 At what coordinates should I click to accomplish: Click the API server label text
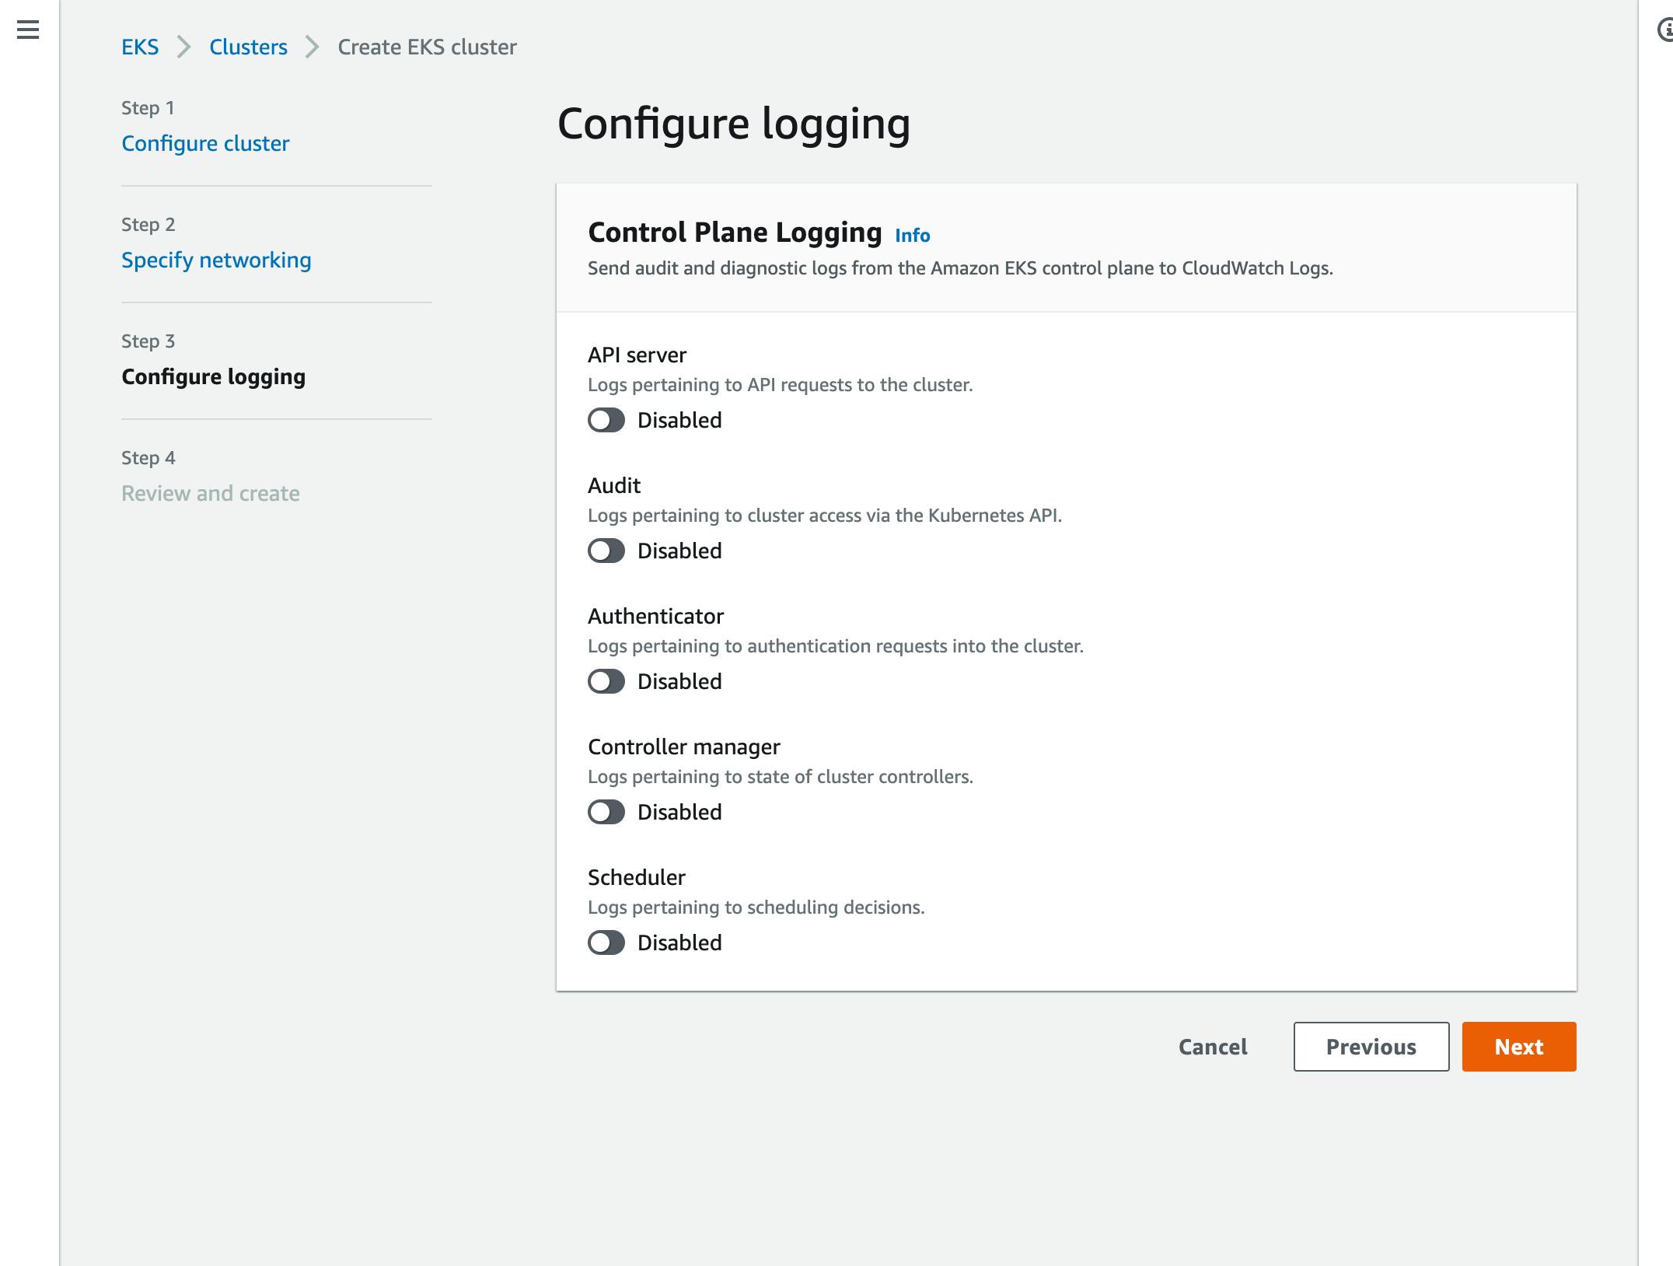click(637, 355)
